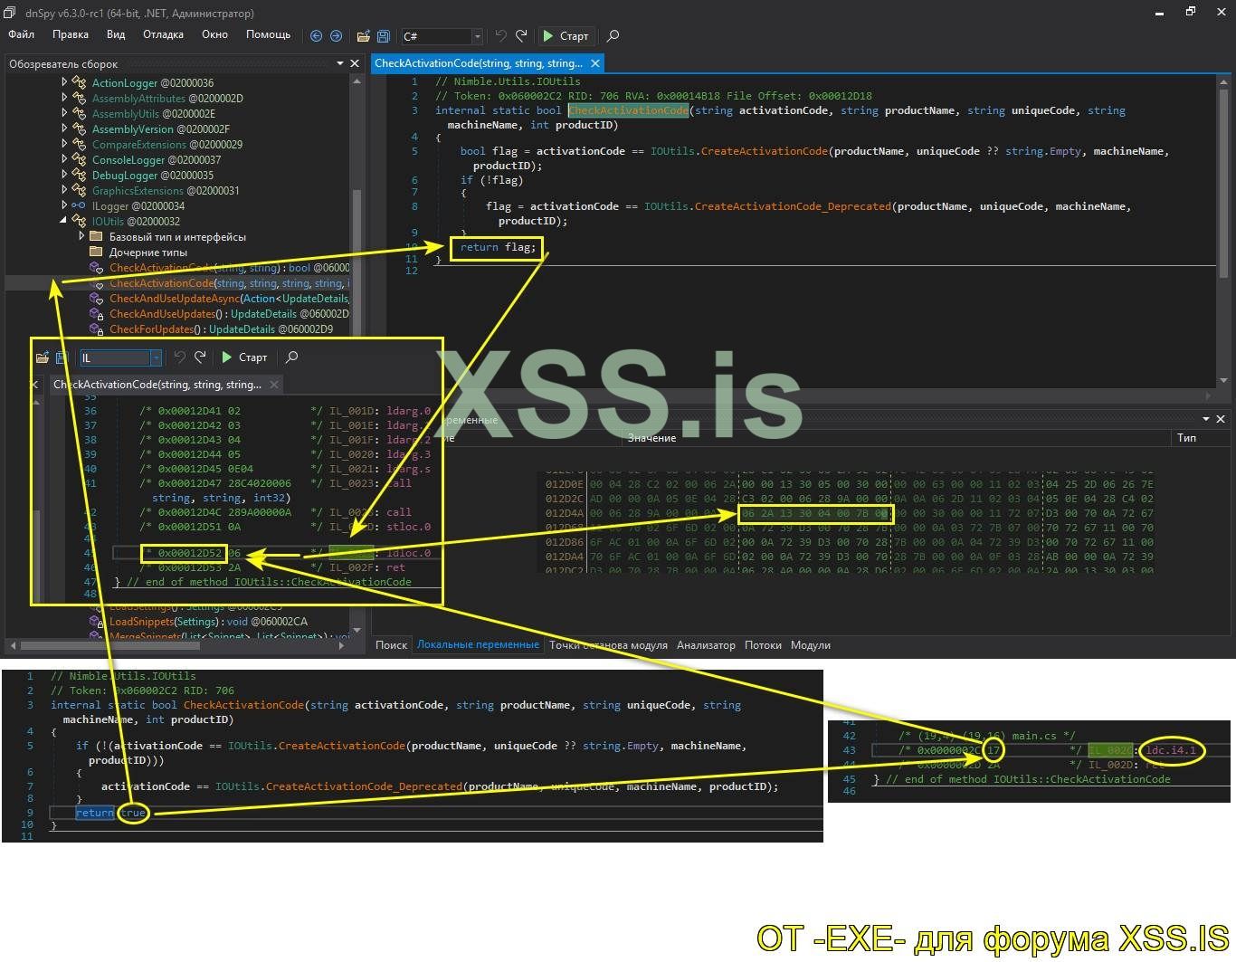The height and width of the screenshot is (962, 1236).
Task: Open the Вид menu
Action: click(116, 34)
